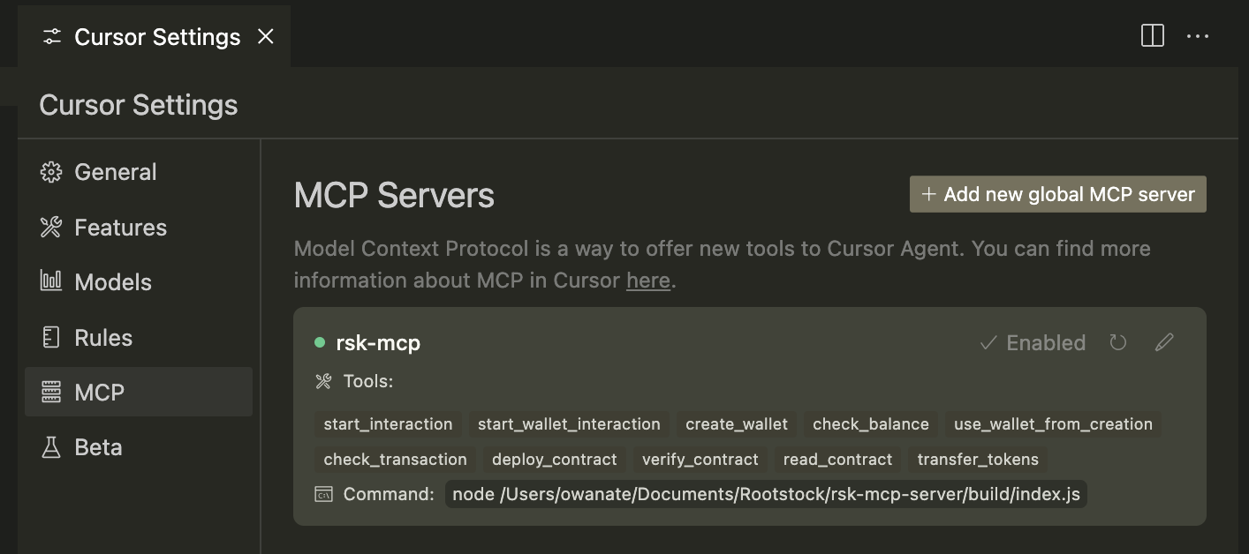The height and width of the screenshot is (554, 1249).
Task: Refresh the rsk-mcp server
Action: click(x=1118, y=342)
